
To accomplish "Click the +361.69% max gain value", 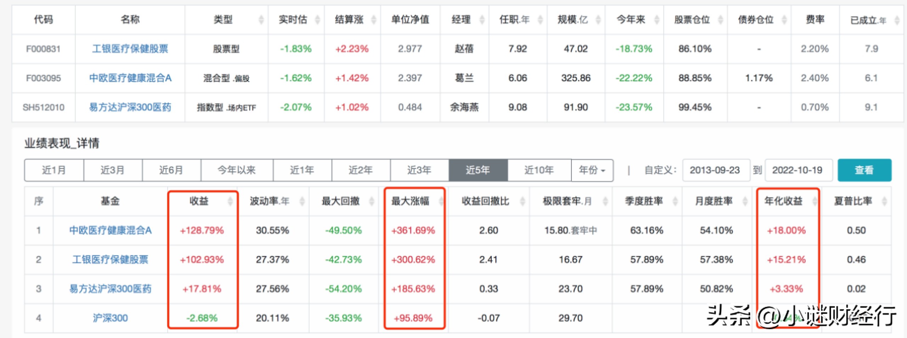I will (413, 231).
